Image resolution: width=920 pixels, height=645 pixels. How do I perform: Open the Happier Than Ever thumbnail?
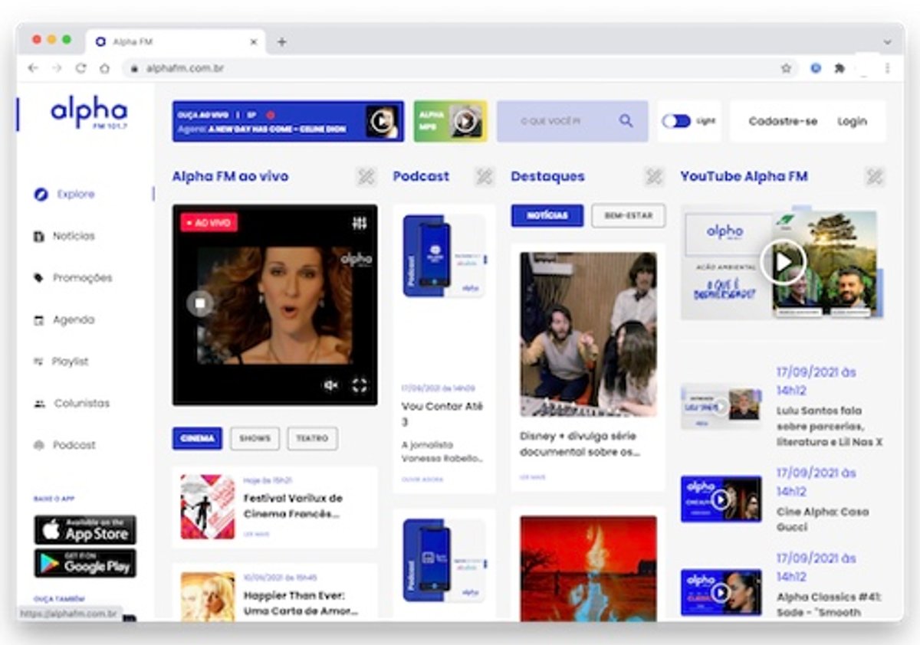pyautogui.click(x=208, y=596)
